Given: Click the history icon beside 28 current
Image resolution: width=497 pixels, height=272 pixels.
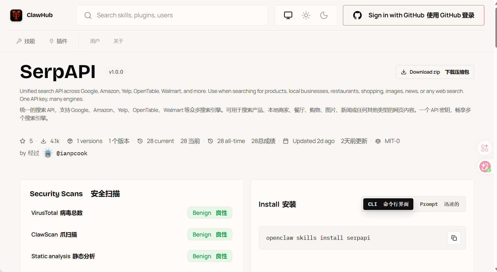Looking at the screenshot, I should (x=140, y=141).
